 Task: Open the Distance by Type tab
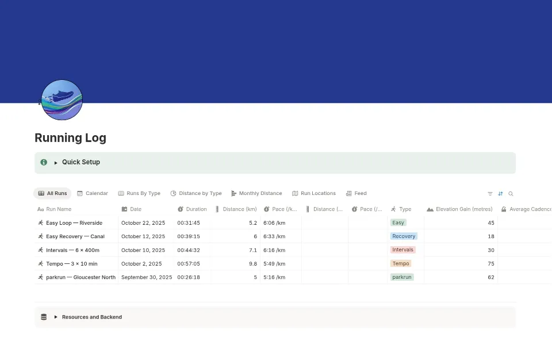[x=196, y=193]
